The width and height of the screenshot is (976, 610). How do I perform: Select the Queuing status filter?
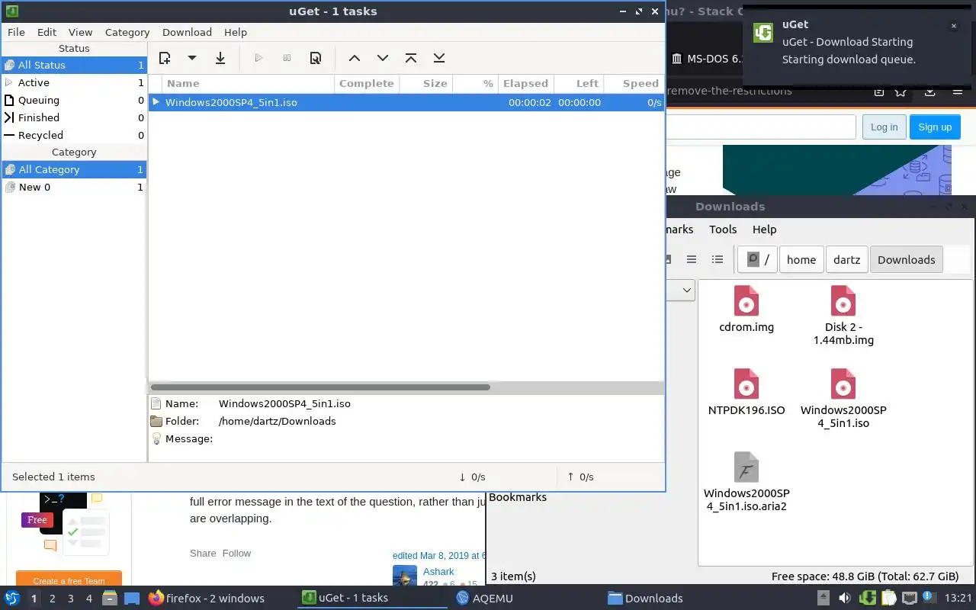coord(74,100)
